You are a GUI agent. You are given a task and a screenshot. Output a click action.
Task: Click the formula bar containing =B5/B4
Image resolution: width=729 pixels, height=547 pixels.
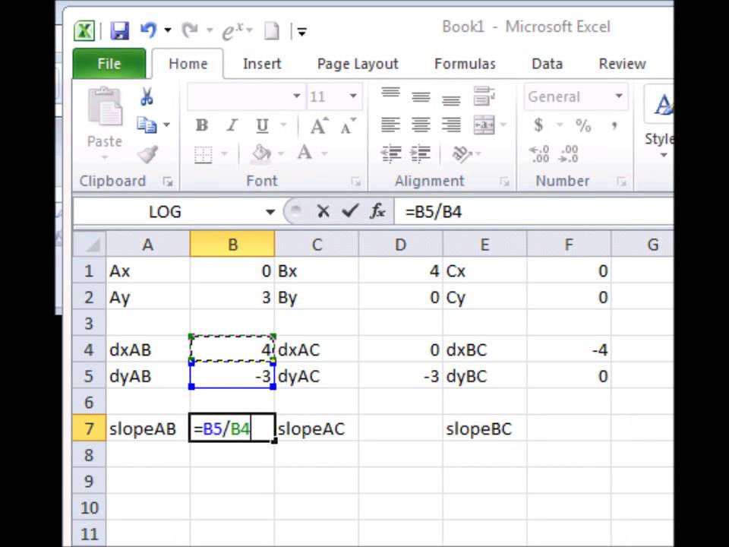pos(534,212)
